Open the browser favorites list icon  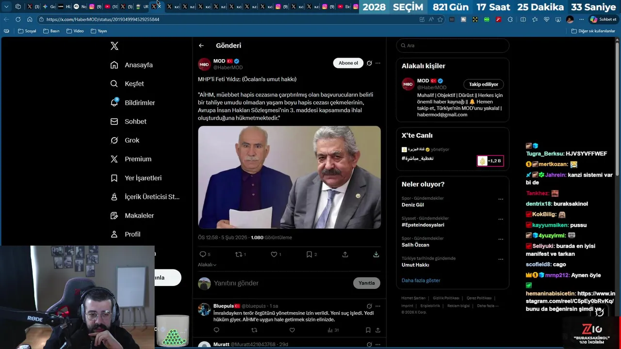click(535, 19)
